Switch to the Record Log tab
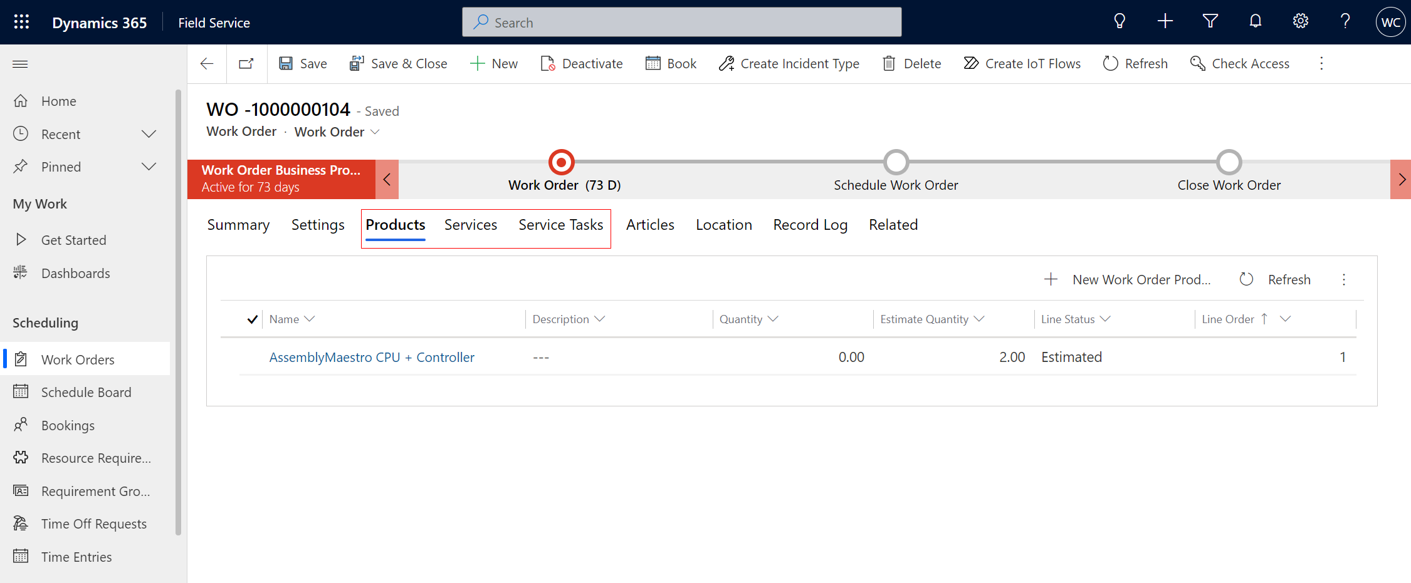Viewport: 1411px width, 583px height. 810,225
